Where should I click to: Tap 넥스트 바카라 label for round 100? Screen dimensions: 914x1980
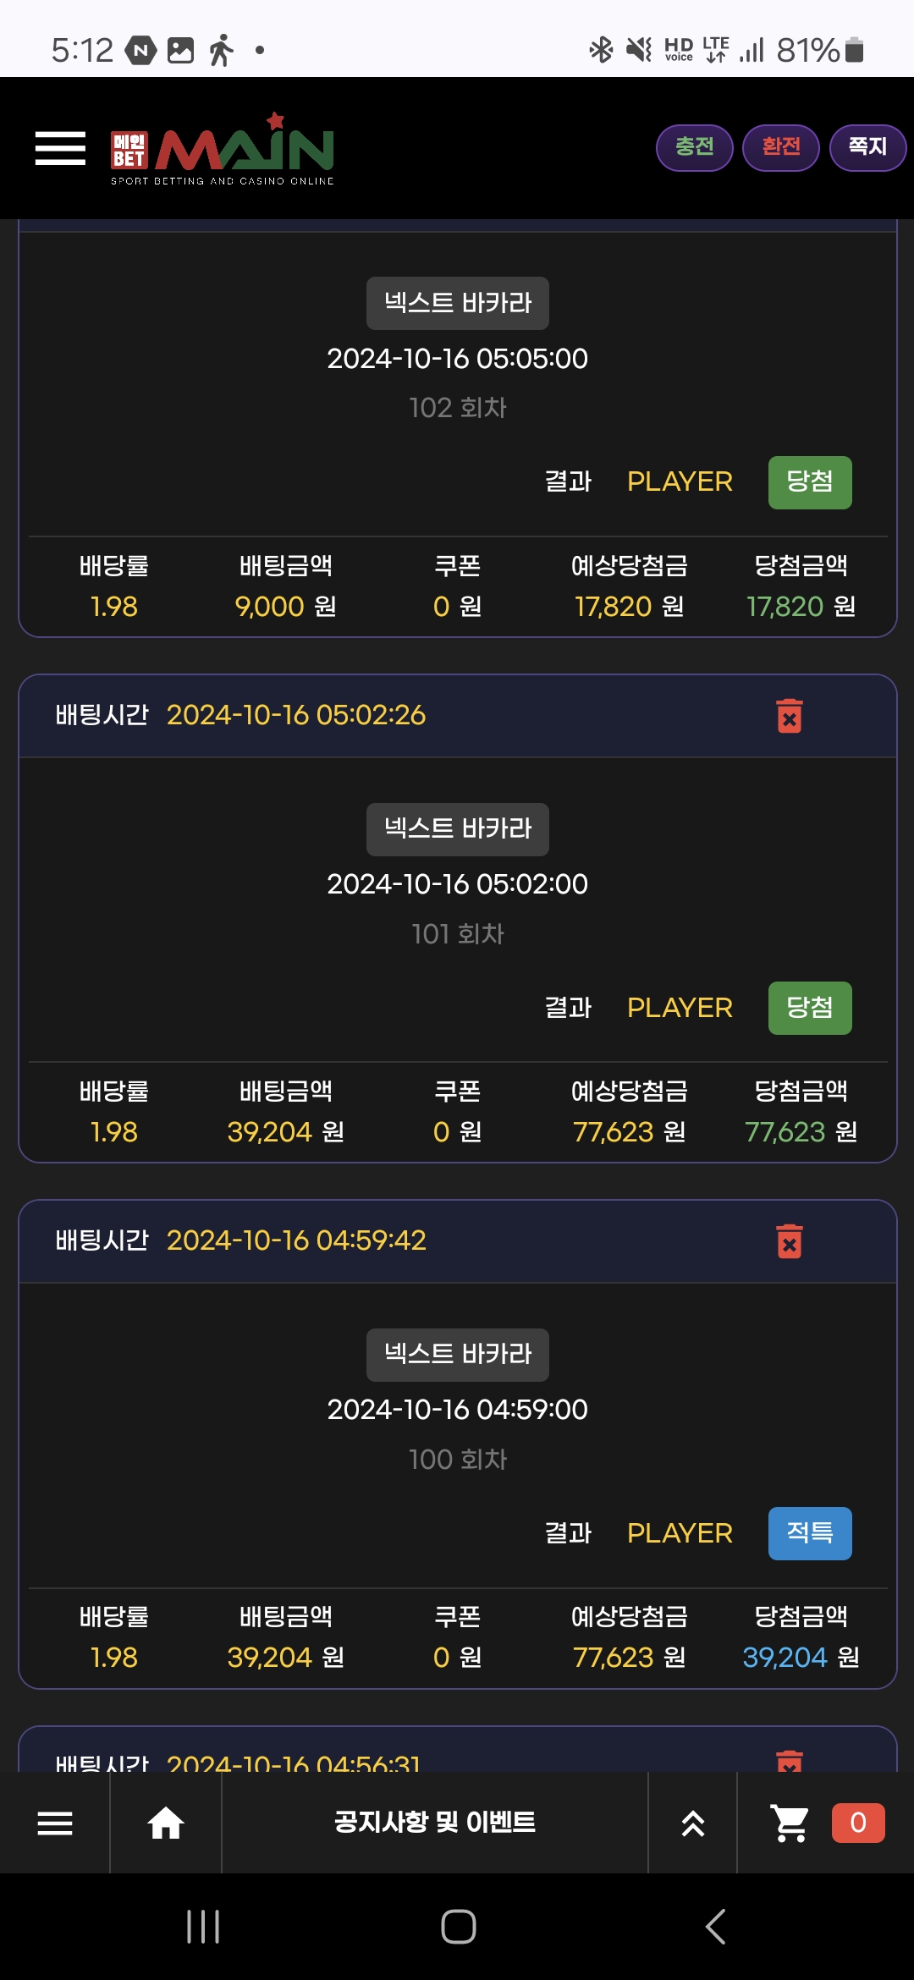[x=457, y=1354]
